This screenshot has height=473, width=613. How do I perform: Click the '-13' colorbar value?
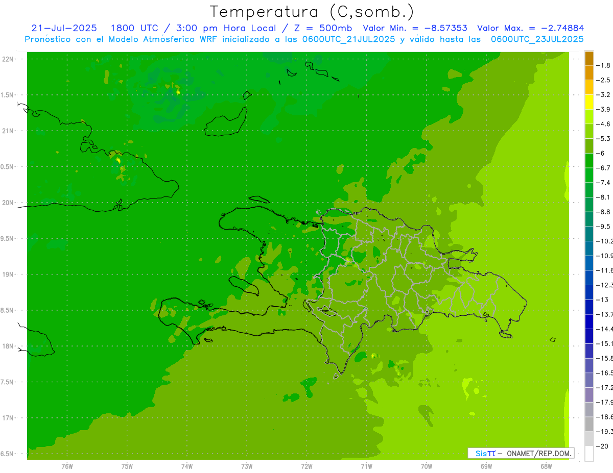click(602, 300)
